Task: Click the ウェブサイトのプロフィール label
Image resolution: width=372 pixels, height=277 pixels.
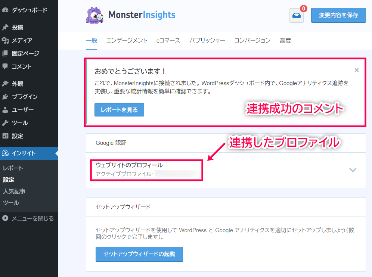Action: (x=129, y=165)
